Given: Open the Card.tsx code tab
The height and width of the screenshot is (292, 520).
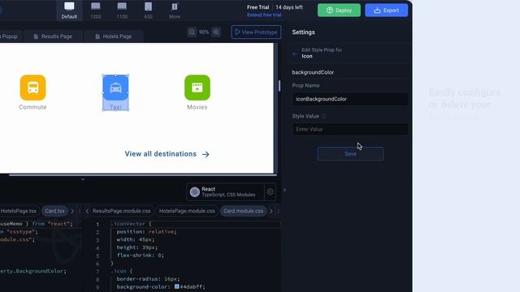Looking at the screenshot, I should [54, 211].
